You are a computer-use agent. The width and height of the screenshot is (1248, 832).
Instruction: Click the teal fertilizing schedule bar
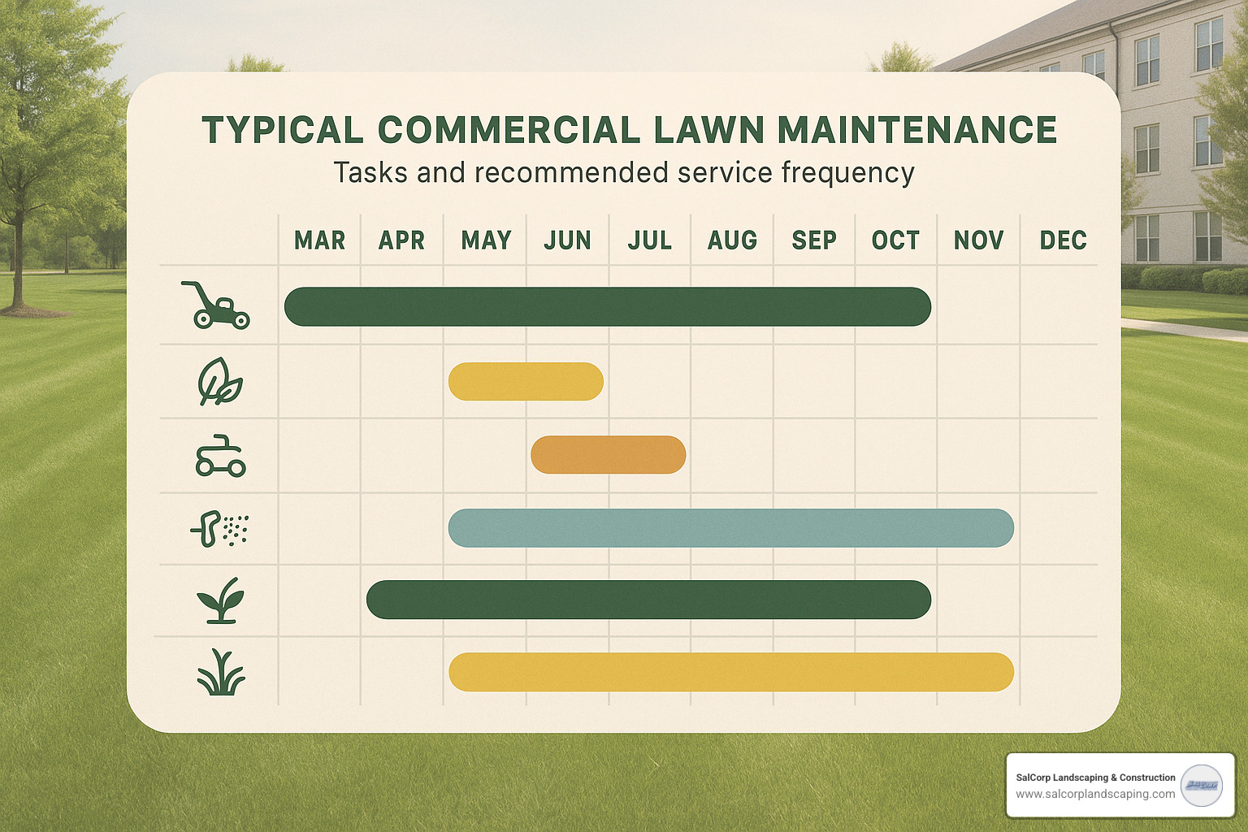(731, 528)
